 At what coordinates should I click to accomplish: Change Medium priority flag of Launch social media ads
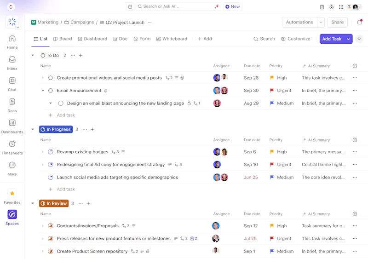272,177
